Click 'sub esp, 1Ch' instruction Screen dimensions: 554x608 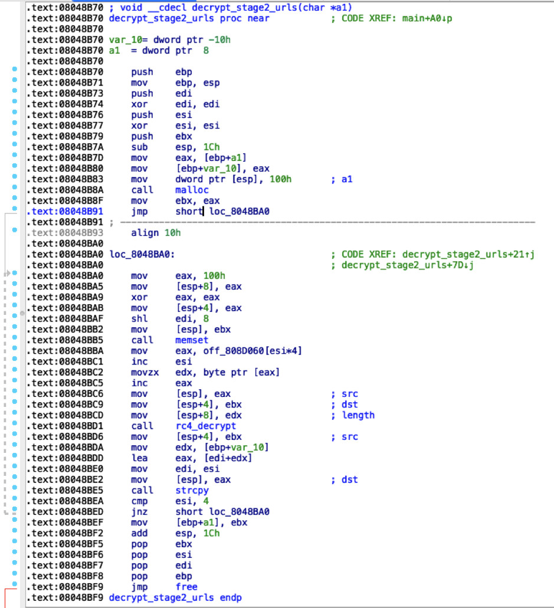pyautogui.click(x=175, y=147)
